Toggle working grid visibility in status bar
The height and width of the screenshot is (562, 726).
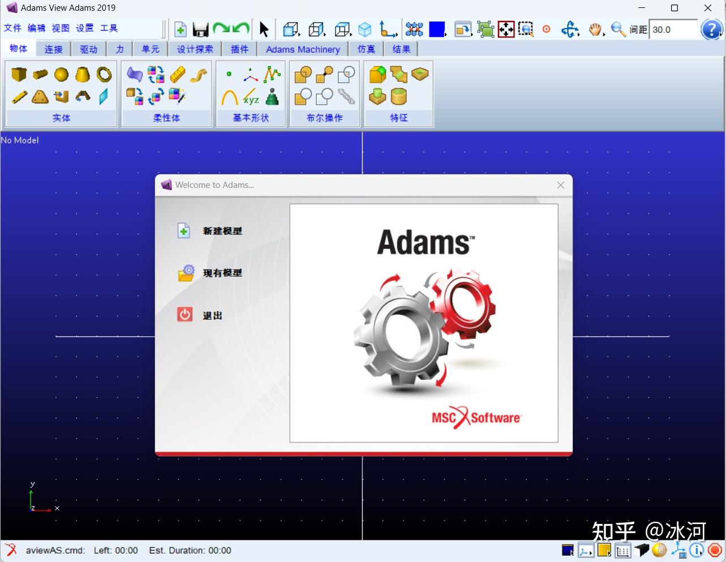[x=623, y=550]
